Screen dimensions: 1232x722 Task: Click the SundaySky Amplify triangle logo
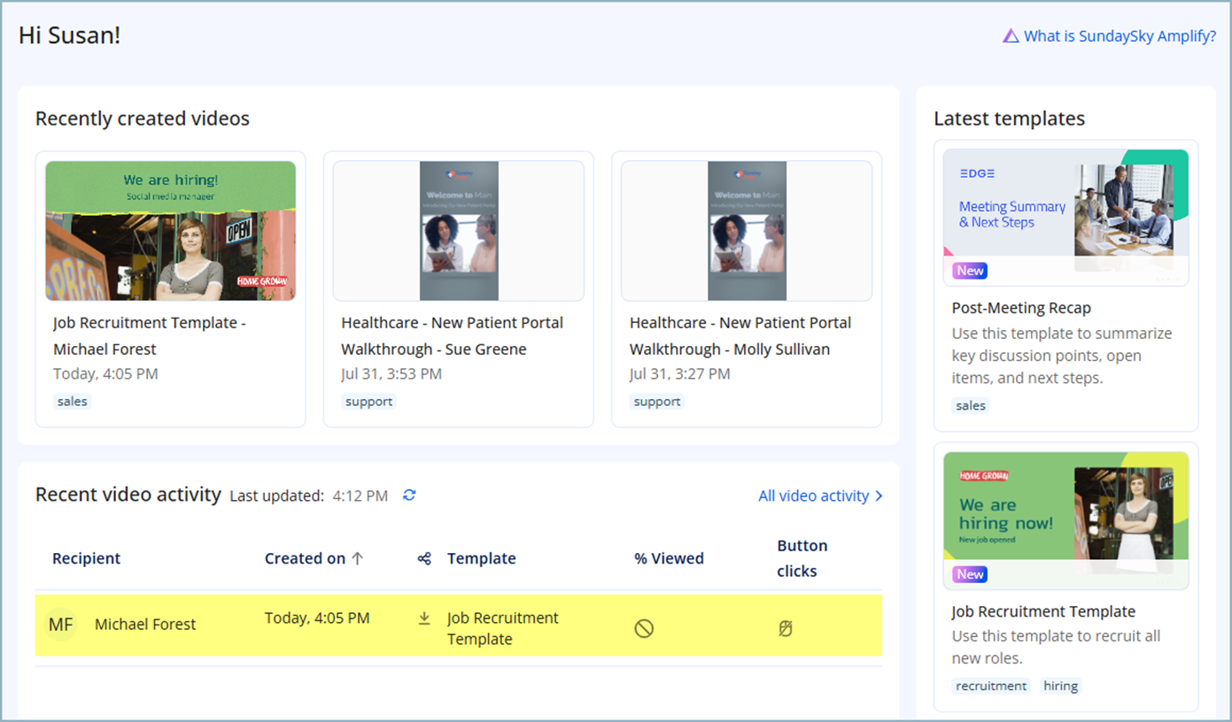tap(1011, 36)
